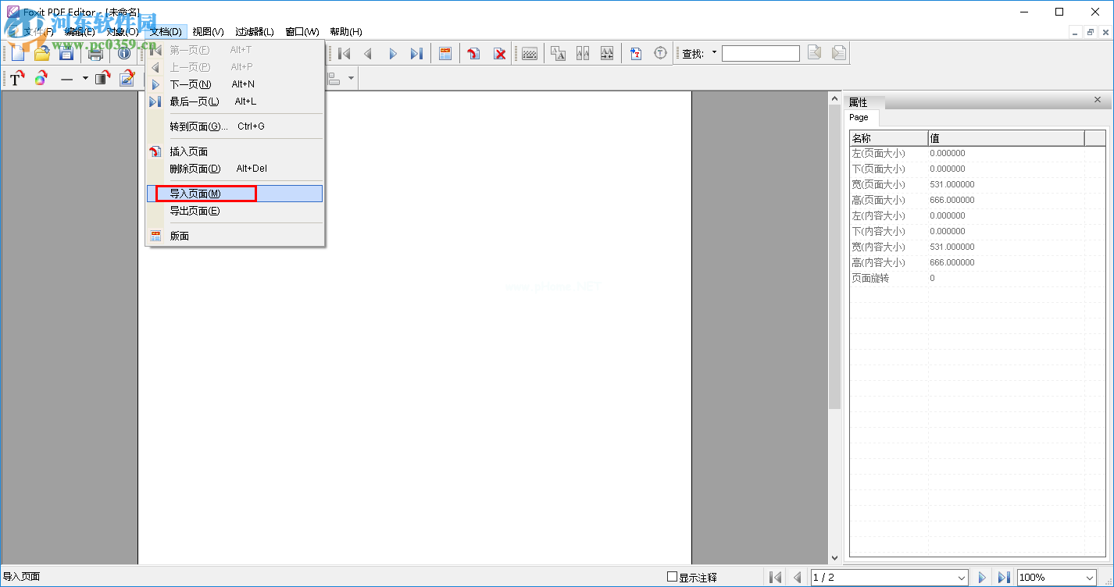Open the dropdown arrow next to 查找

[x=714, y=53]
